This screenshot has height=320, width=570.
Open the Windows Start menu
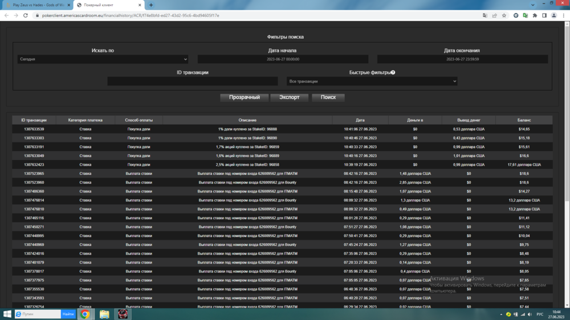coord(7,314)
